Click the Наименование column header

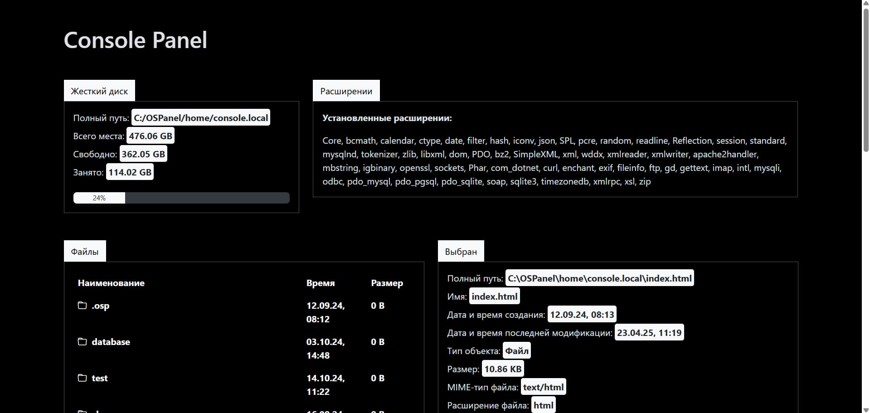[111, 283]
